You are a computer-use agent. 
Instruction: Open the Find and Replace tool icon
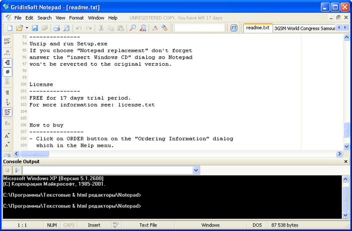pyautogui.click(x=143, y=28)
